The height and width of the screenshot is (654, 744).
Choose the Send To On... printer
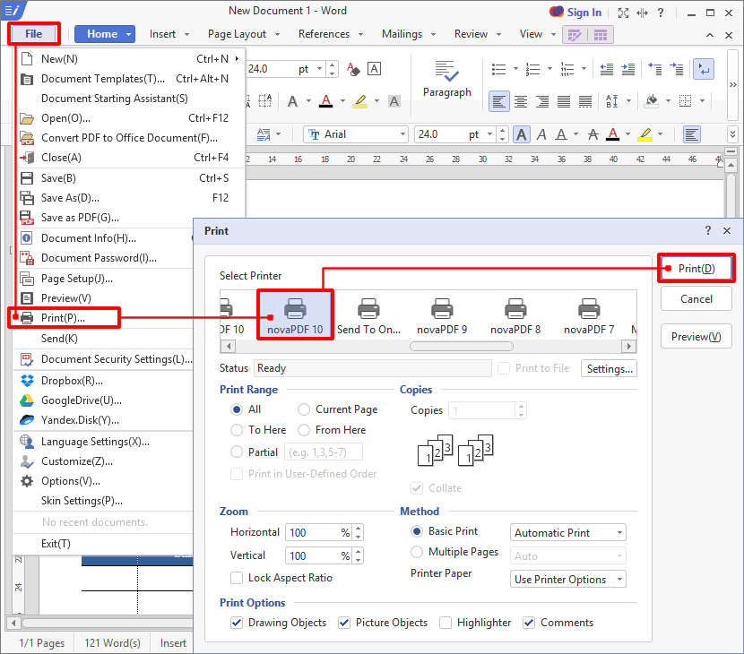368,316
